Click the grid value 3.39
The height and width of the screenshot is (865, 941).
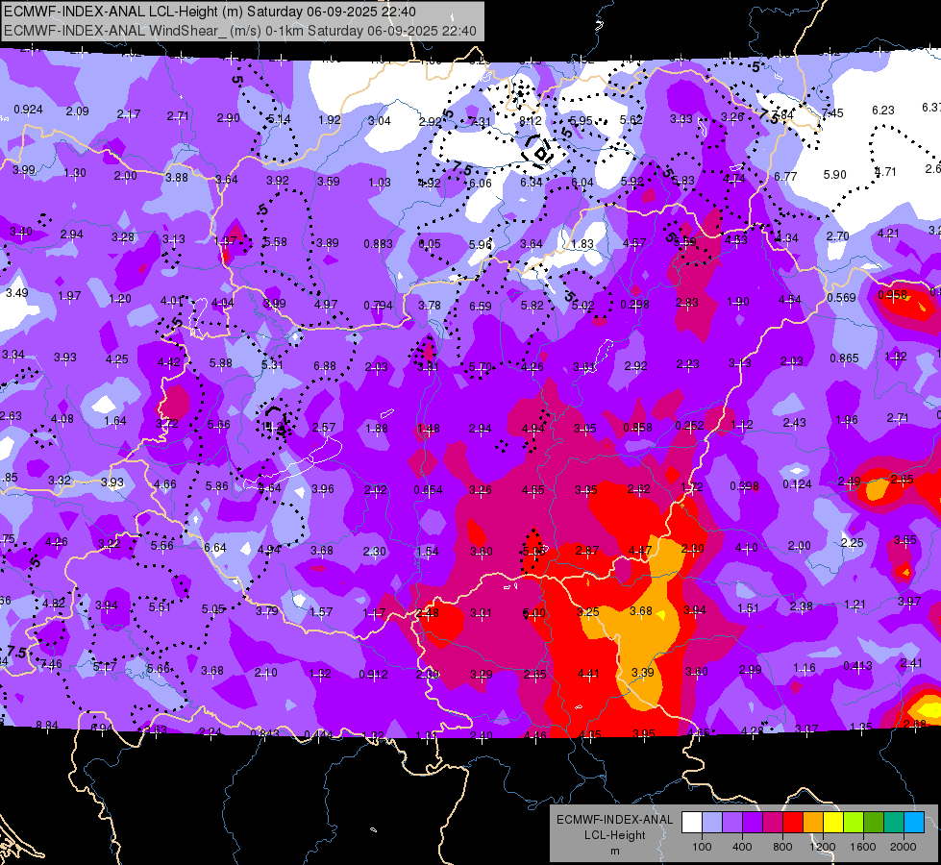642,672
